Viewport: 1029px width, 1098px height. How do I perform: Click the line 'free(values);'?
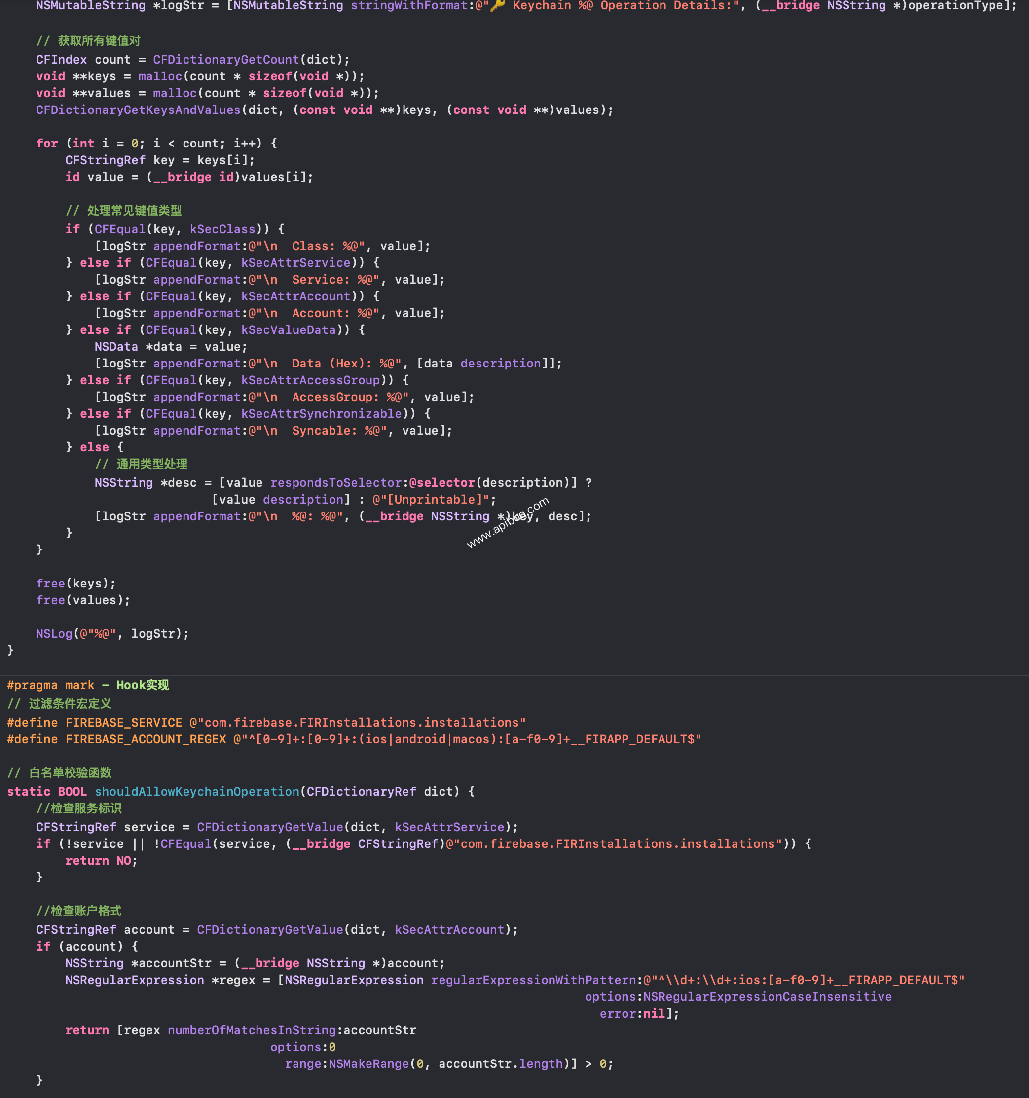pyautogui.click(x=83, y=600)
